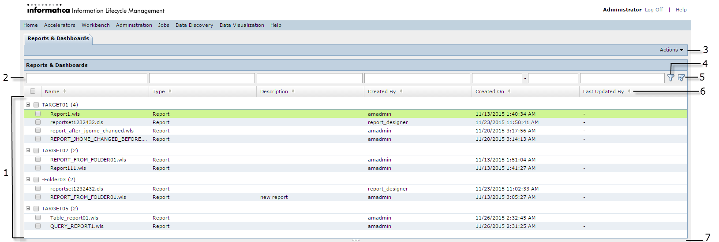Click the Last Updated By sort arrows
The width and height of the screenshot is (719, 242).
pyautogui.click(x=629, y=92)
